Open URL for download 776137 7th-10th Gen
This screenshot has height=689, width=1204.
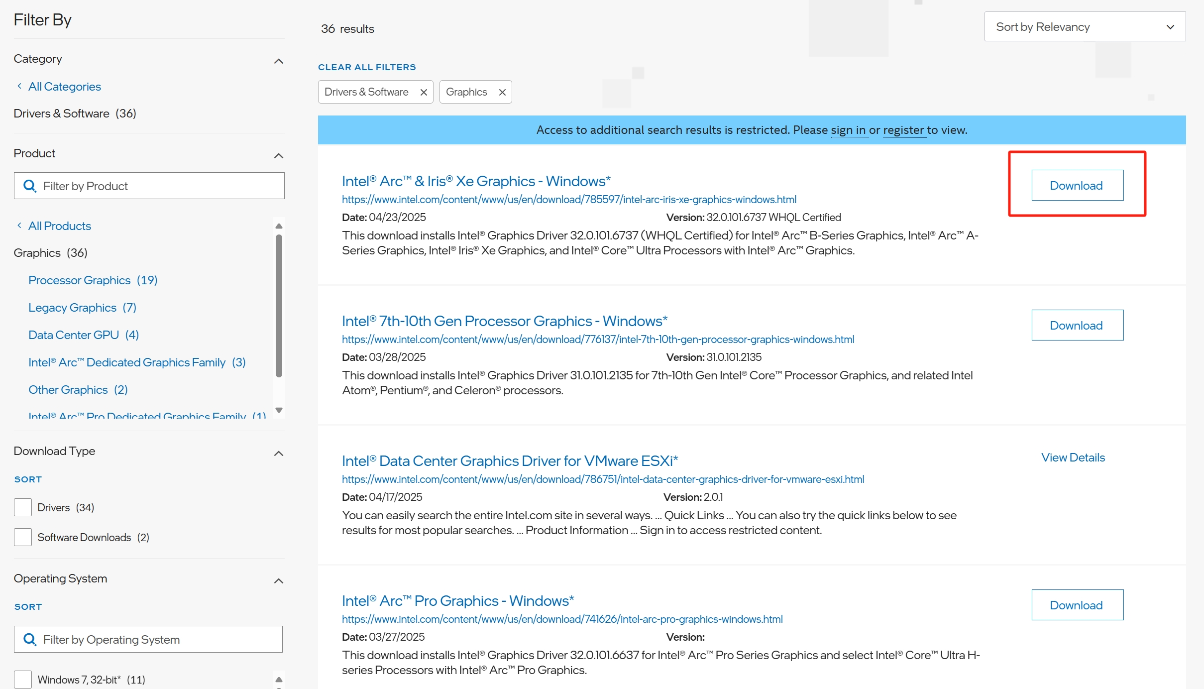point(598,340)
